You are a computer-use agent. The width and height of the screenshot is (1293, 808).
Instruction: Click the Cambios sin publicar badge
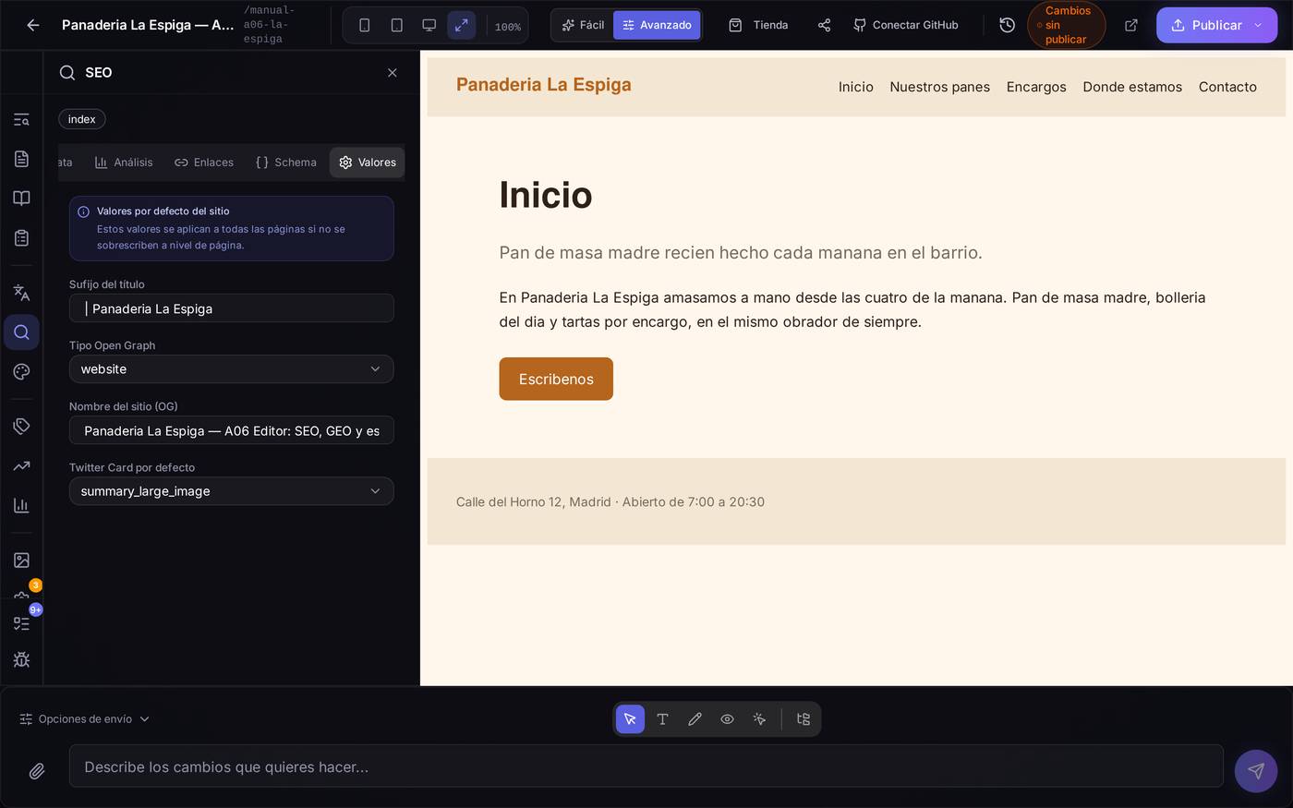1066,25
